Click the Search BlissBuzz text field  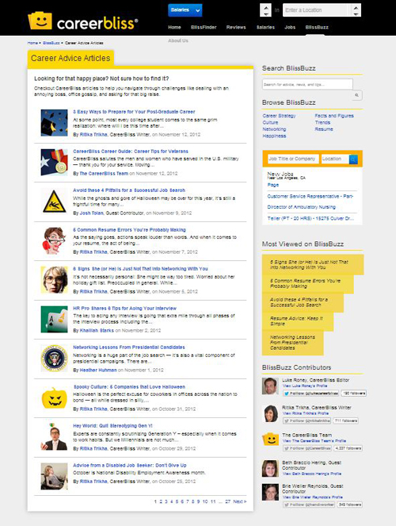tap(307, 85)
